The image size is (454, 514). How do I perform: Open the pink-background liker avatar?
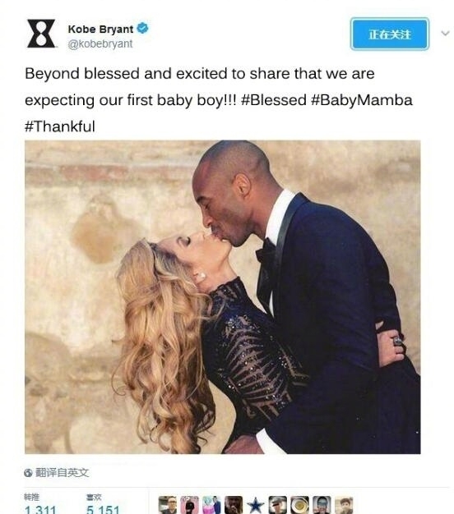pos(189,505)
